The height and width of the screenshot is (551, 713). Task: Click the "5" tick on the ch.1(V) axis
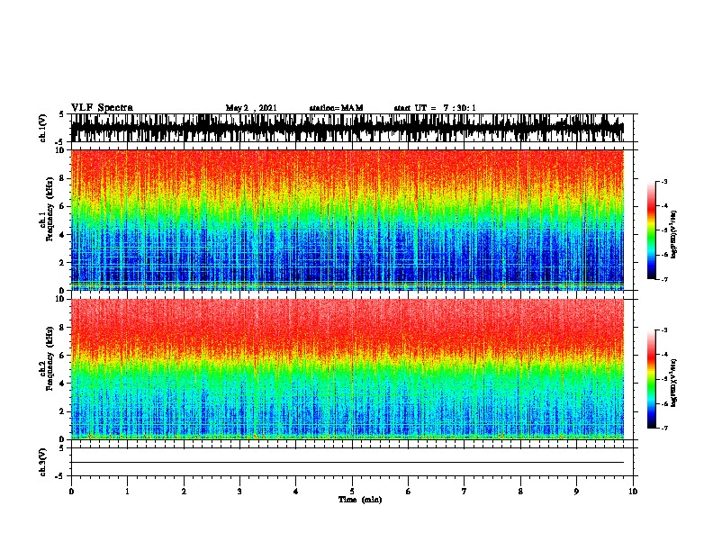pyautogui.click(x=61, y=114)
